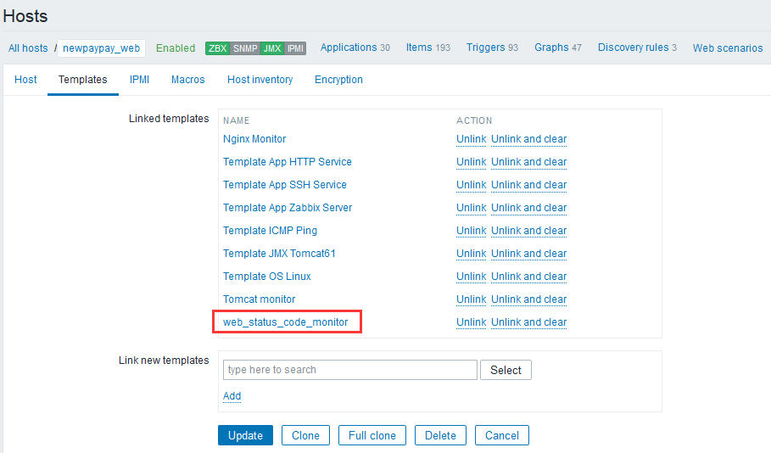Click Select button for templates
The image size is (771, 453).
click(506, 370)
